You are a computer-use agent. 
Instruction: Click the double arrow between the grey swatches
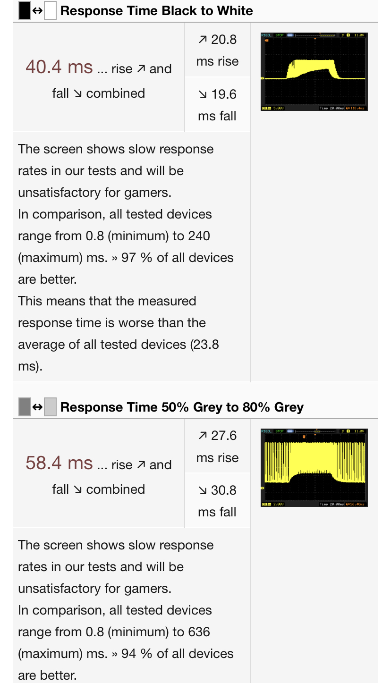[x=37, y=406]
